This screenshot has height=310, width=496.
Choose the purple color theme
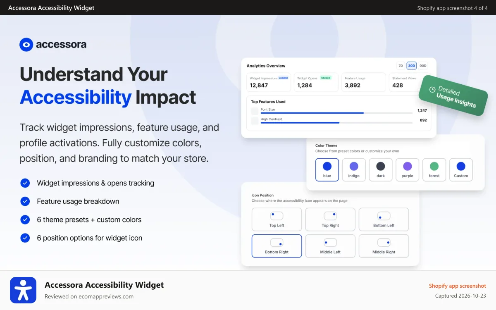[408, 170]
